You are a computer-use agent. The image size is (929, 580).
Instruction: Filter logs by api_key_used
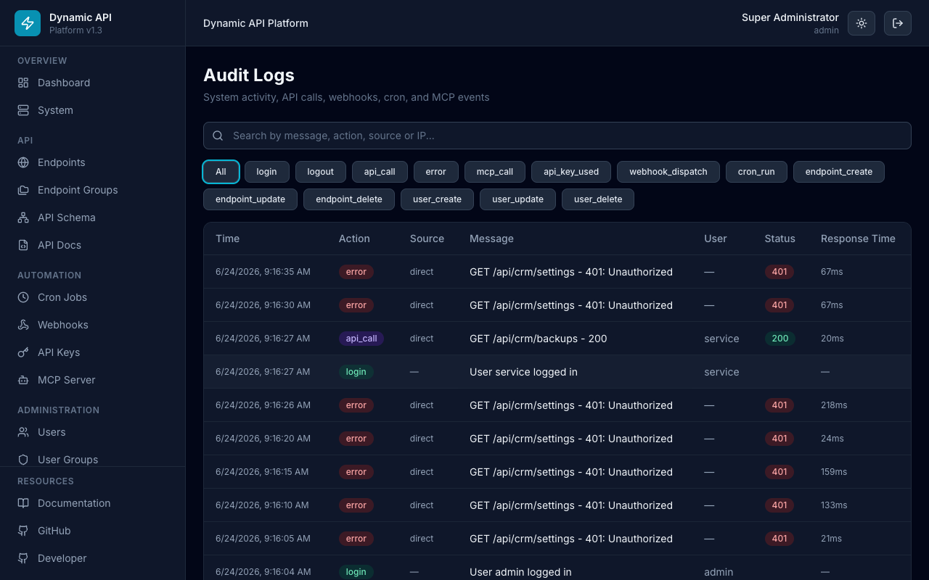[571, 172]
